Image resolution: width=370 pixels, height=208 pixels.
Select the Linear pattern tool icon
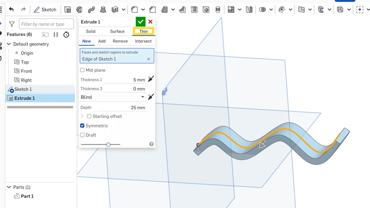(231, 10)
